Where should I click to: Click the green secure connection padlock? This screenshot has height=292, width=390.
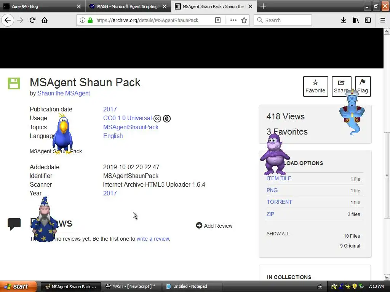pos(90,20)
